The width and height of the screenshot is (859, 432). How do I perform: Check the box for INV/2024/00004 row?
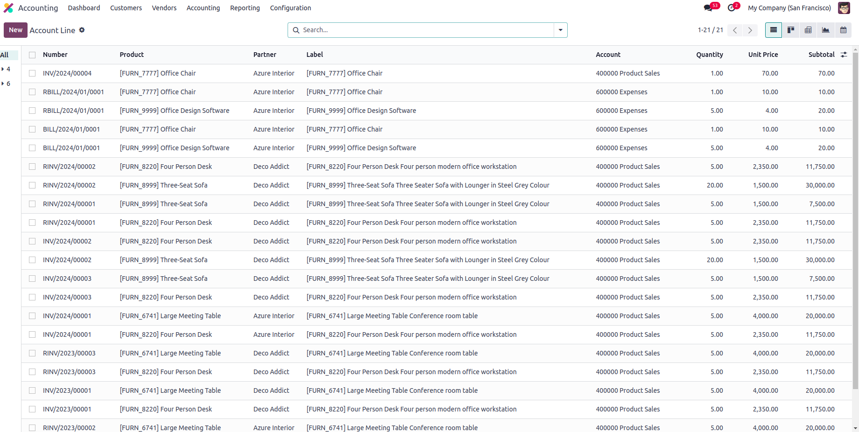[x=32, y=73]
